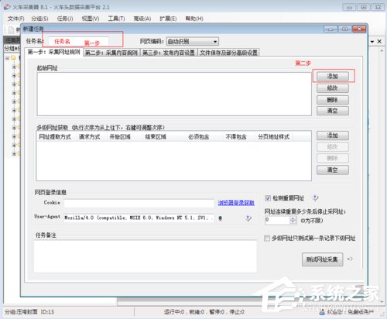387x319 pixels.
Task: Open the 分组(S) menu
Action: pyautogui.click(x=40, y=19)
